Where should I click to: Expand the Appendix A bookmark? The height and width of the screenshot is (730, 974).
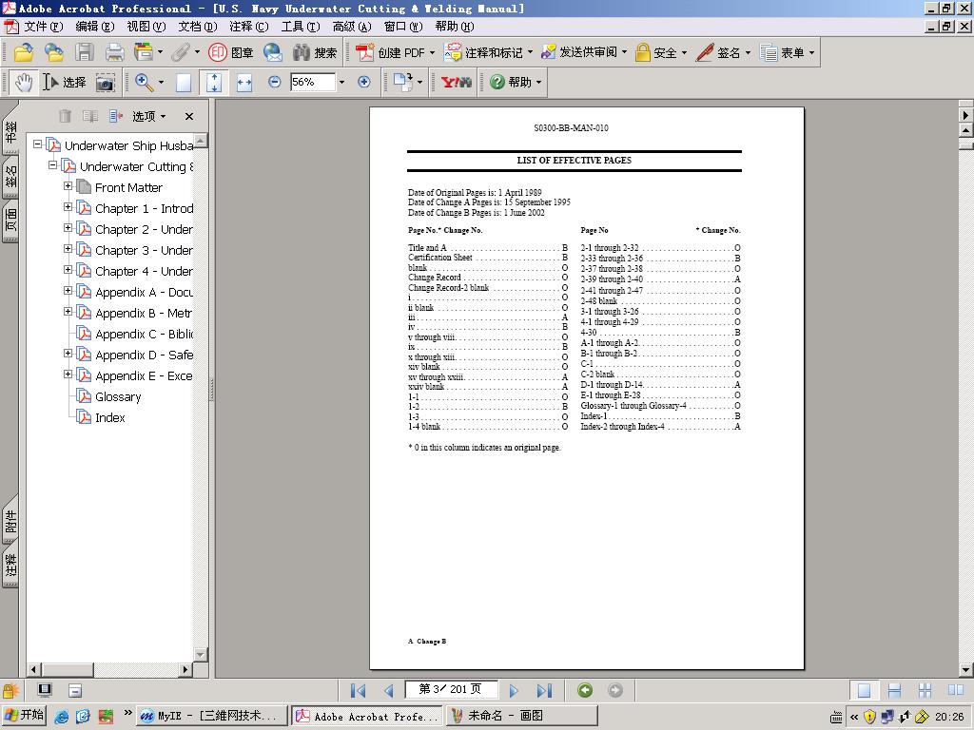coord(68,291)
